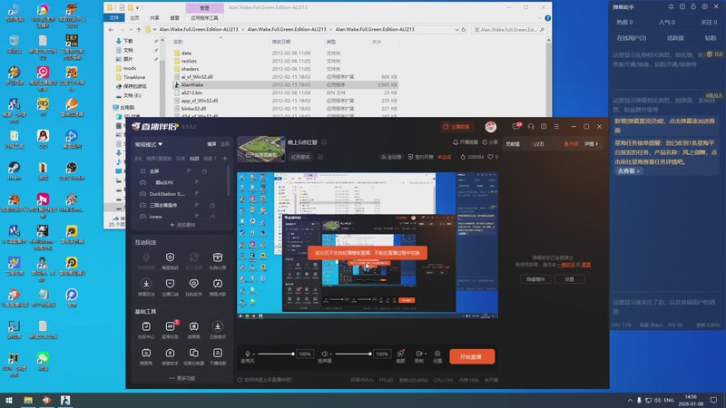Image resolution: width=726 pixels, height=408 pixels.
Task: Select the DuckStation source row
Action: pyautogui.click(x=181, y=194)
